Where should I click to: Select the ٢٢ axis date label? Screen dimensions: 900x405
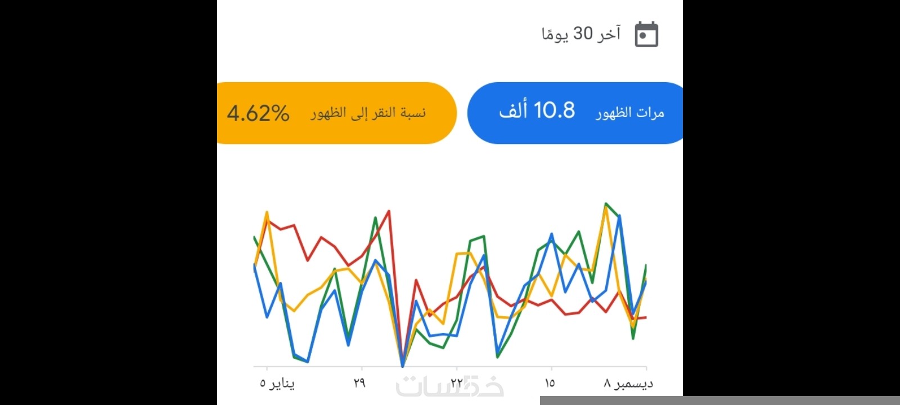tap(456, 384)
